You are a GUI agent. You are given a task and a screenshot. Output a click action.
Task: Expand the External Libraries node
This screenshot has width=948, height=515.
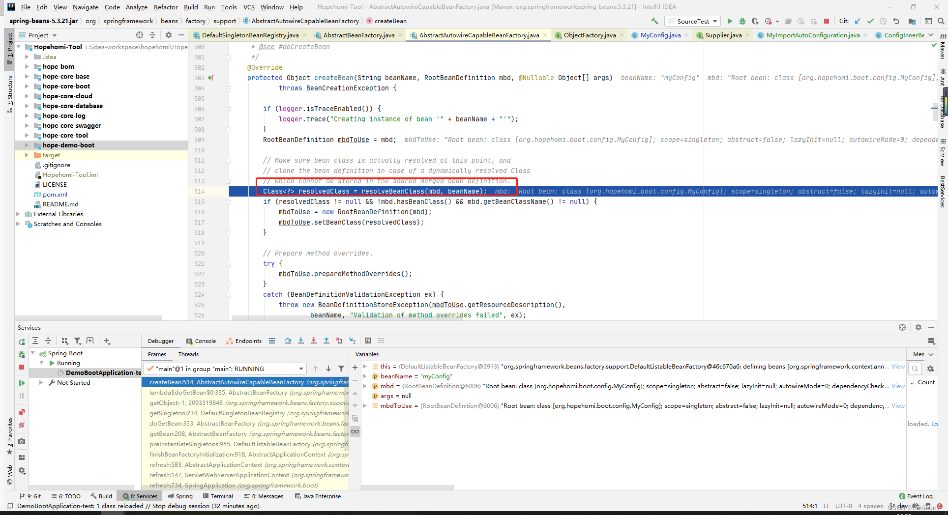(18, 214)
